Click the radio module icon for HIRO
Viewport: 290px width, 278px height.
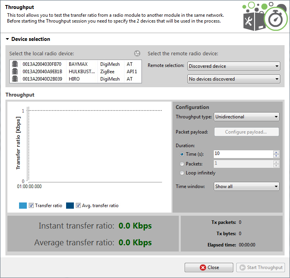click(15, 79)
